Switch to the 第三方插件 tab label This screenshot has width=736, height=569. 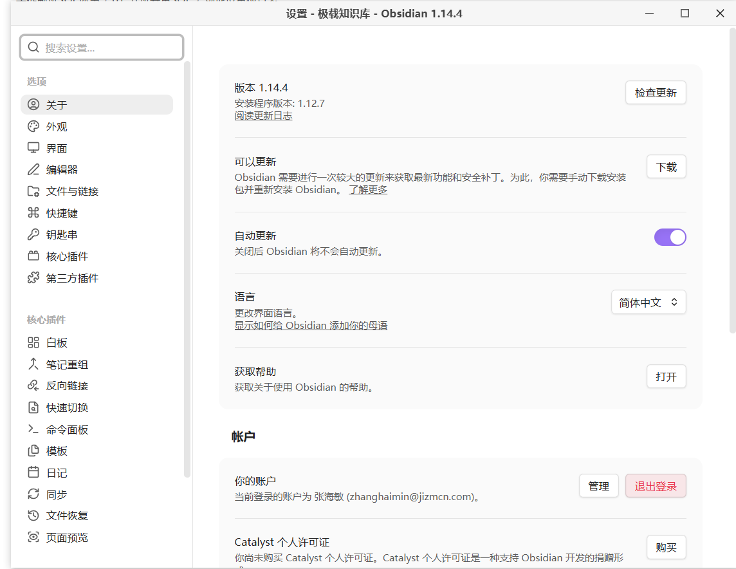[x=72, y=278]
